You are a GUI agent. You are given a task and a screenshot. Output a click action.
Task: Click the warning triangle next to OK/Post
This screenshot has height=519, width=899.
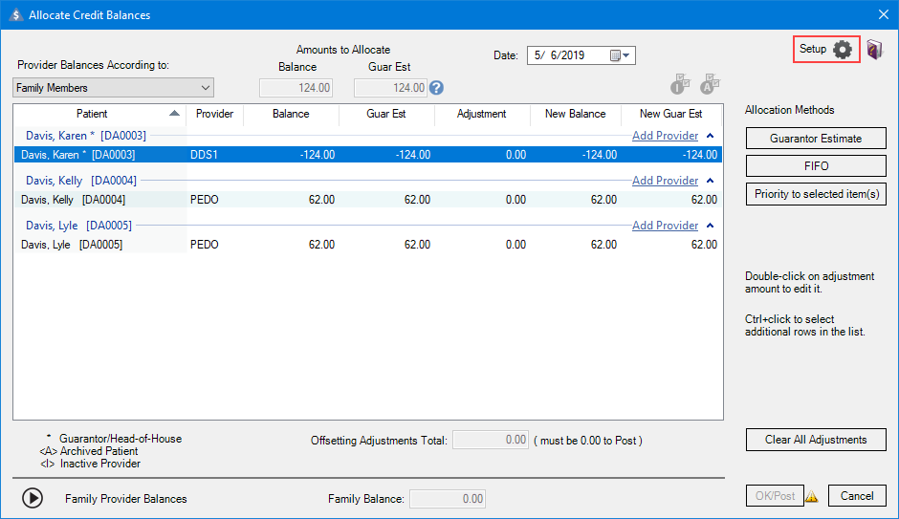click(x=811, y=496)
